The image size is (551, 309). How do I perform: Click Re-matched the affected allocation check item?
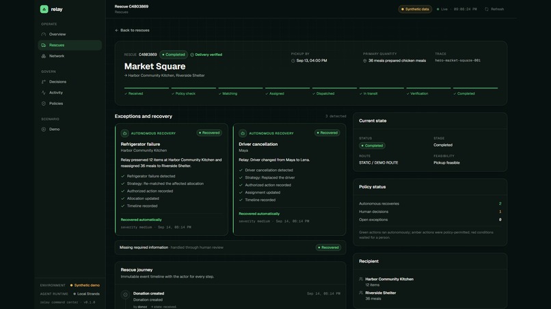(x=162, y=183)
